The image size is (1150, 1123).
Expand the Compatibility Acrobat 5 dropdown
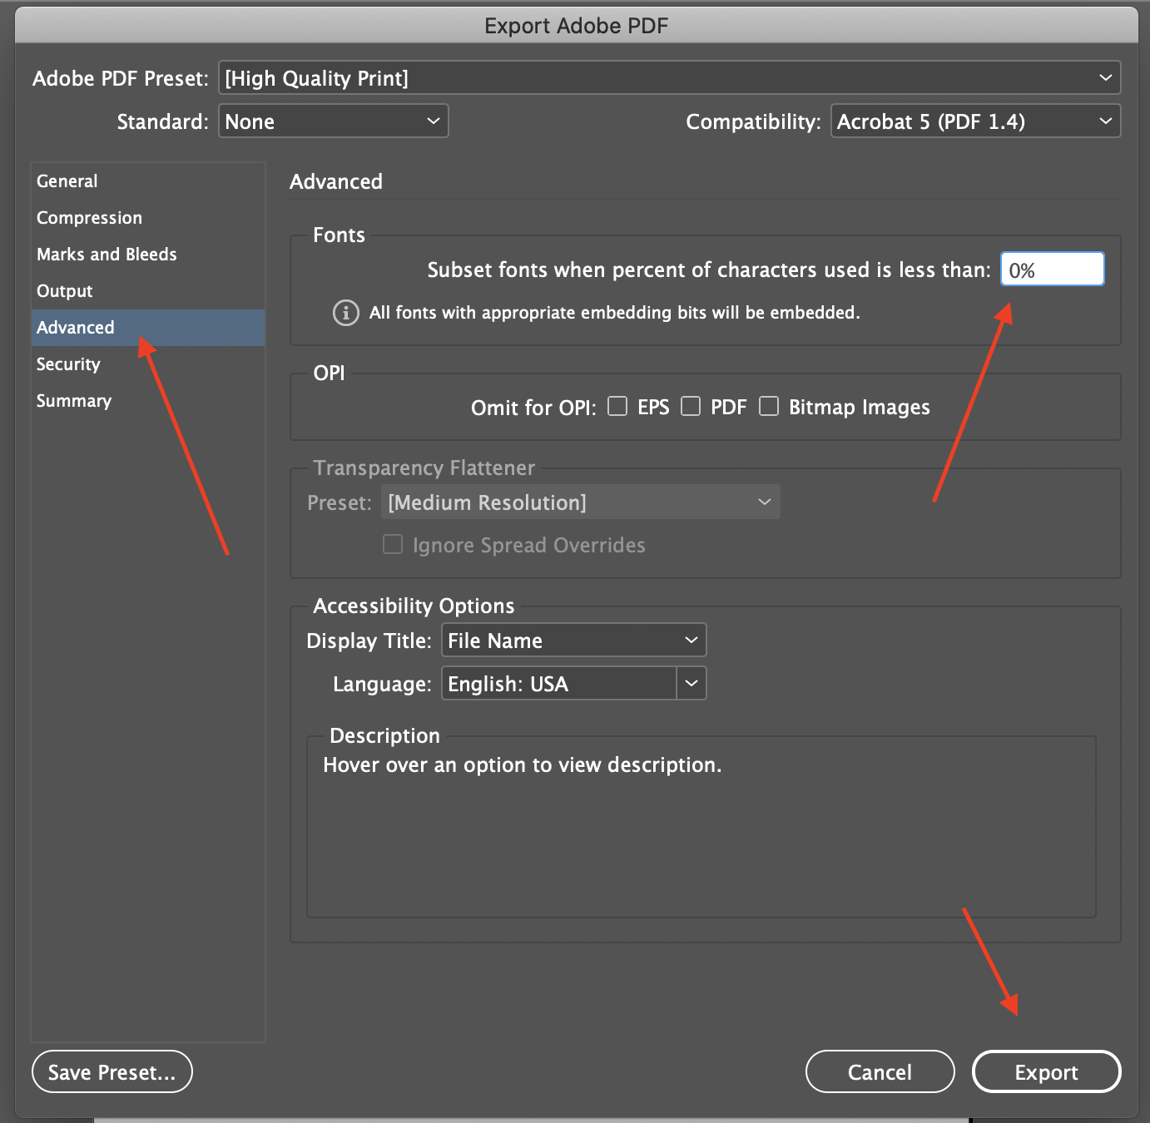975,121
